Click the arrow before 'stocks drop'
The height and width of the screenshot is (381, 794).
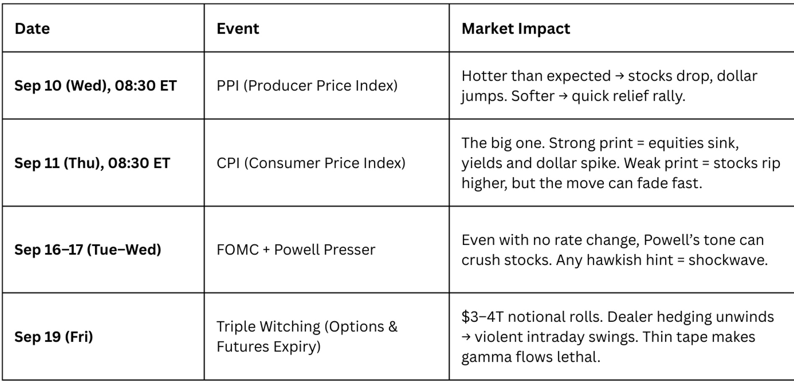[x=619, y=76]
